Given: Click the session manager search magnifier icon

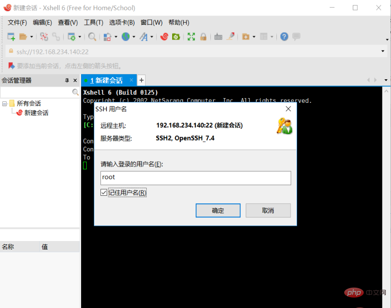Looking at the screenshot, I should tap(75, 92).
